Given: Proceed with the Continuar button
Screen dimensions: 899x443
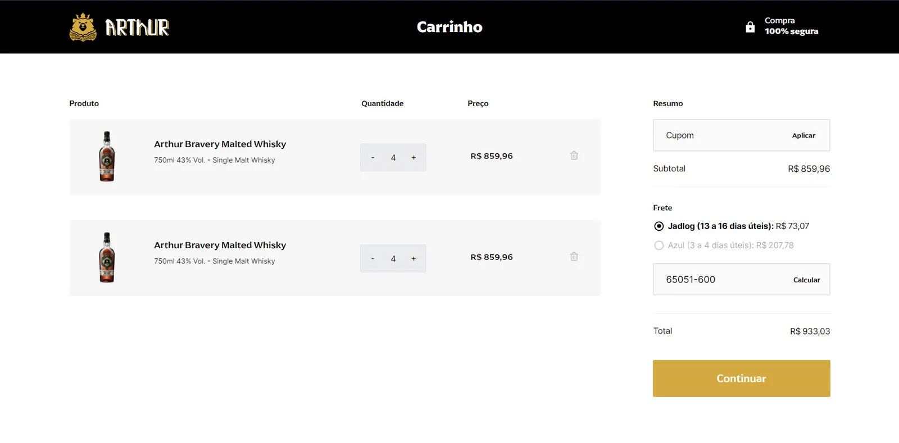Looking at the screenshot, I should click(x=741, y=378).
